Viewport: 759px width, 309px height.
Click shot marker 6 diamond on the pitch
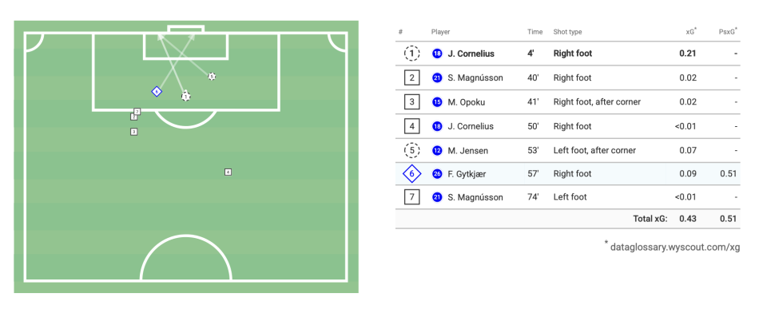pyautogui.click(x=157, y=91)
